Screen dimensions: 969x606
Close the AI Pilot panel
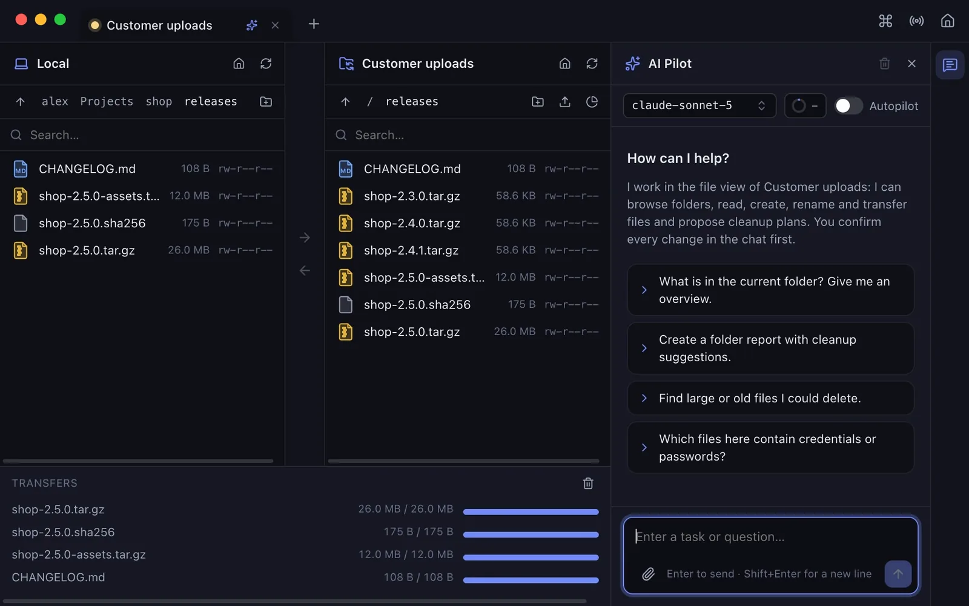[911, 64]
